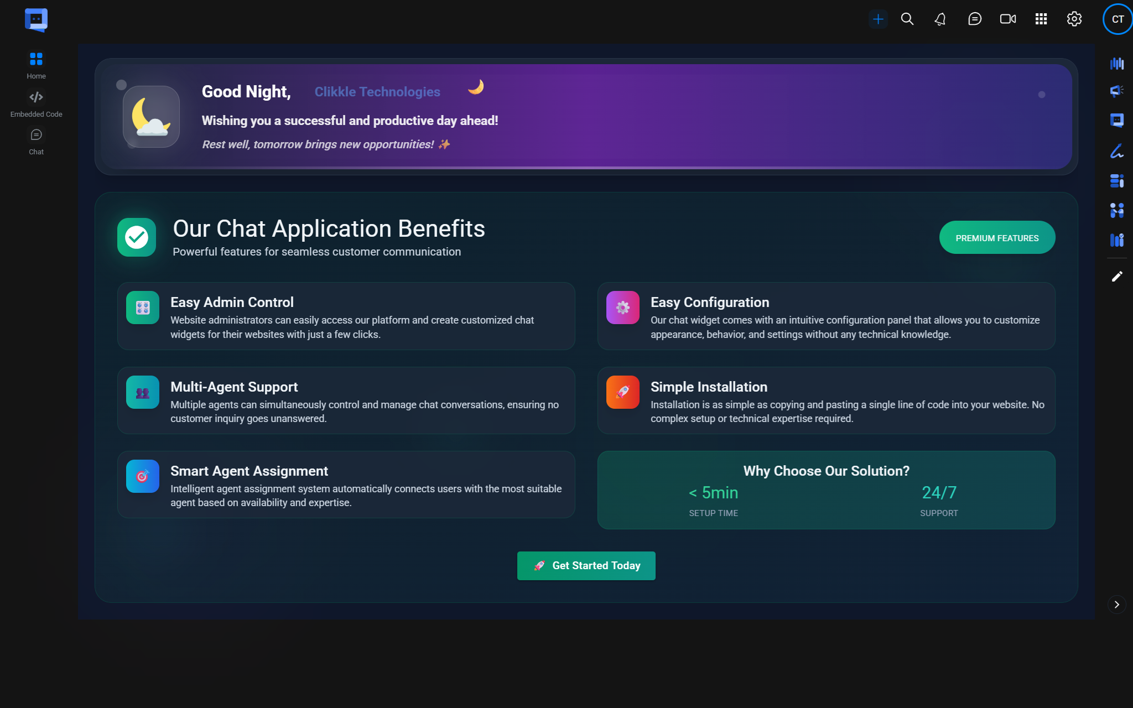Click the Premium Features button
Image resolution: width=1133 pixels, height=708 pixels.
[x=997, y=238]
